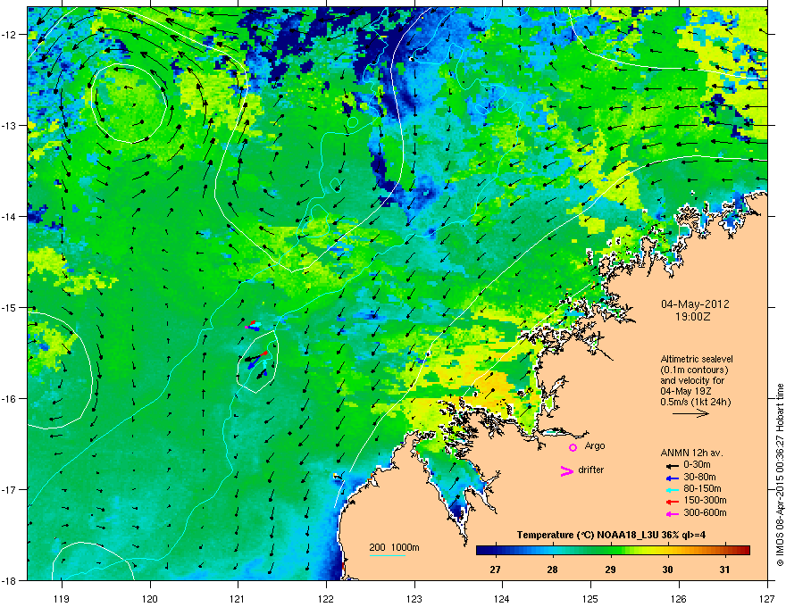Click the IMOS copyright timestamp text
Screen dimensions: 786x607
(780, 475)
